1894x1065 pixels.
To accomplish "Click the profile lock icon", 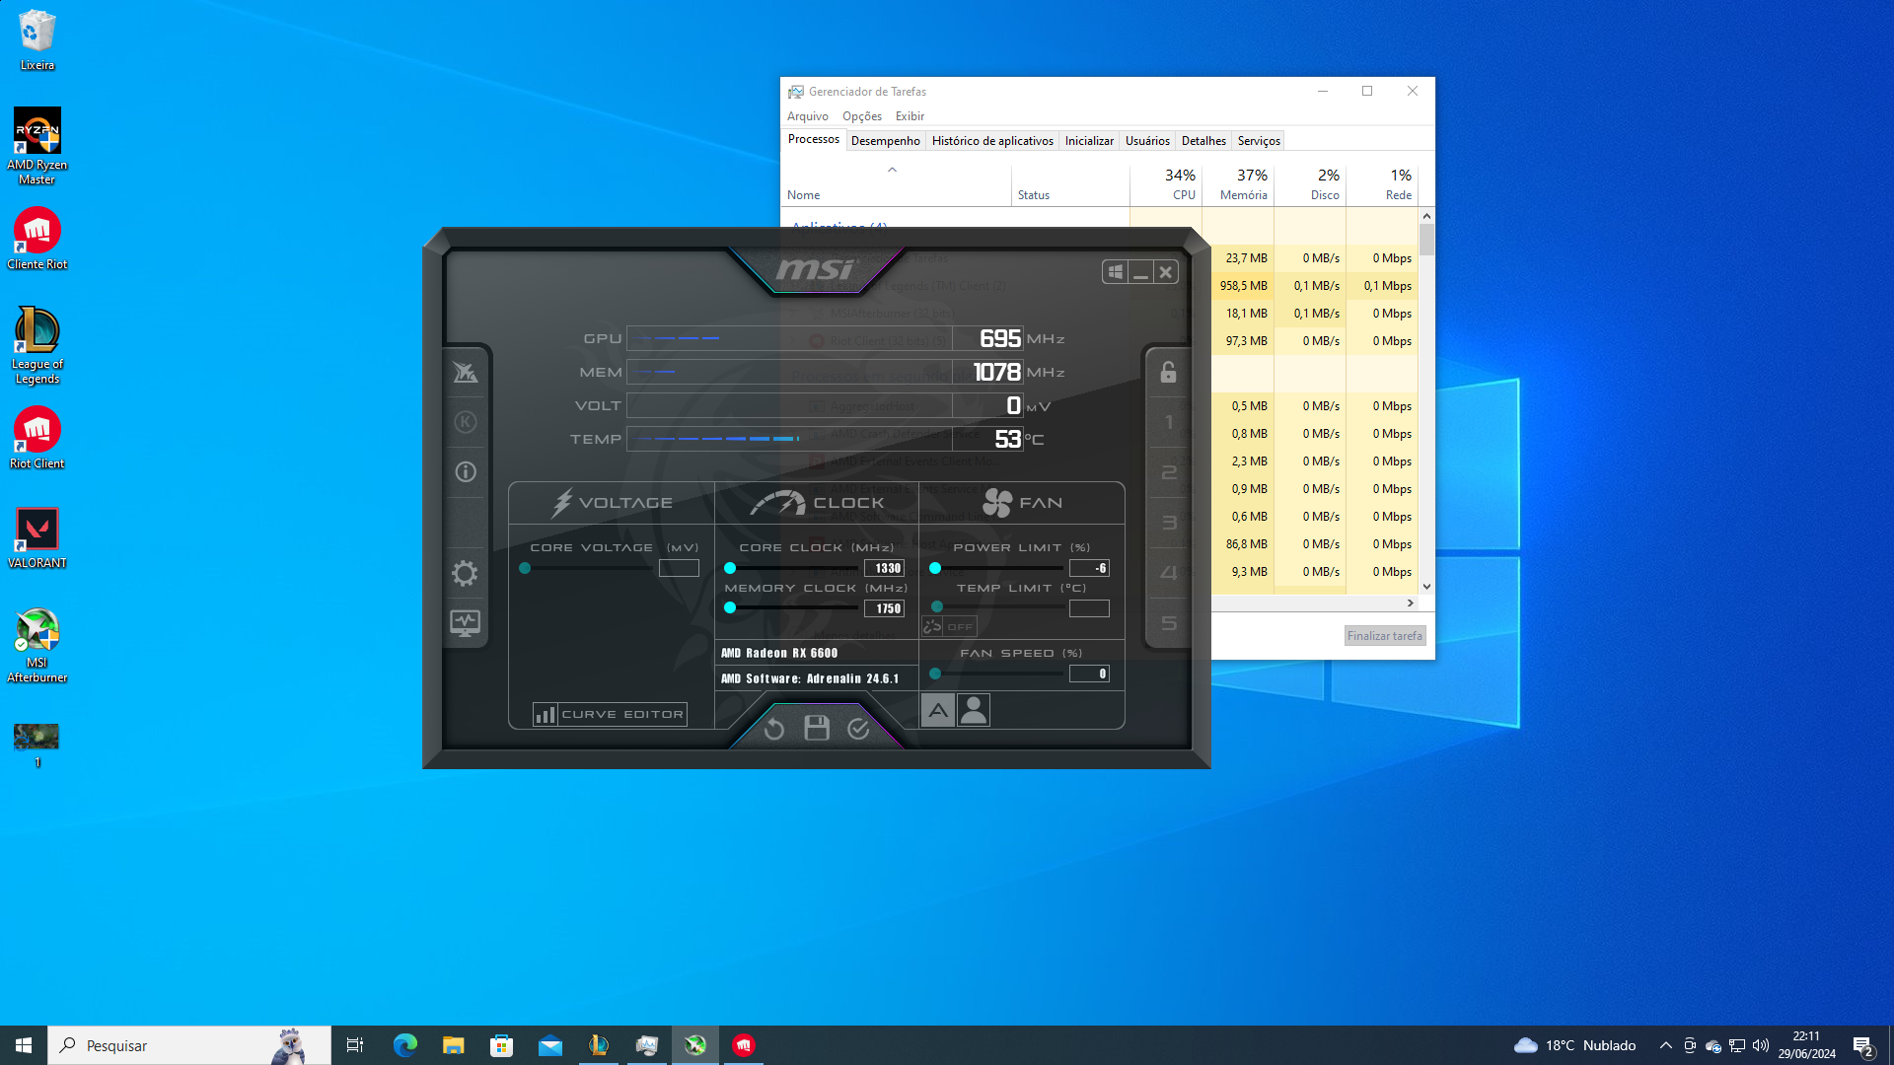I will pyautogui.click(x=1168, y=372).
